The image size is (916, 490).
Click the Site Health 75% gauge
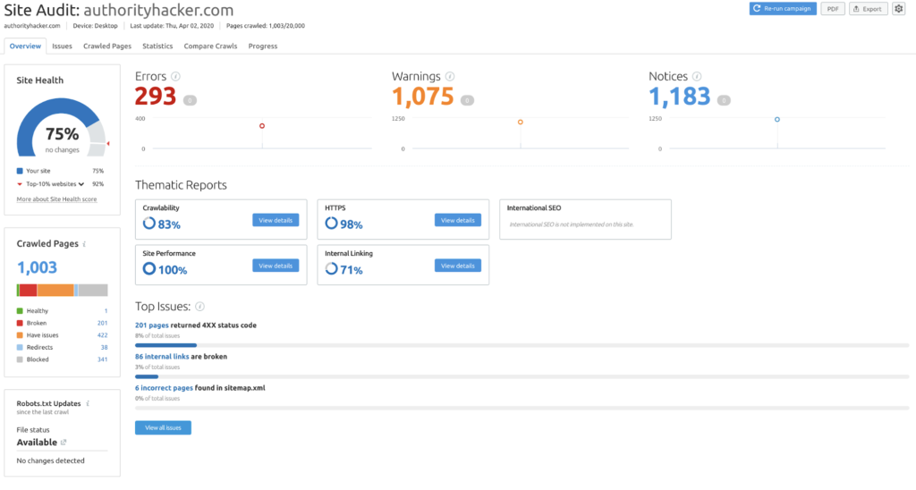[62, 127]
